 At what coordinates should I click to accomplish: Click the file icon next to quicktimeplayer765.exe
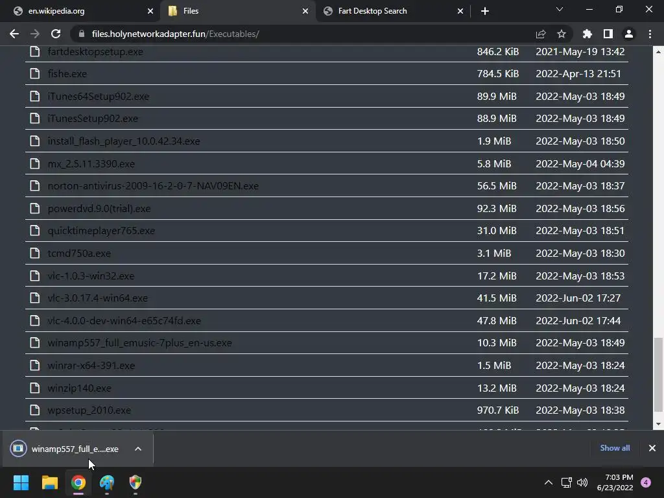pyautogui.click(x=35, y=231)
